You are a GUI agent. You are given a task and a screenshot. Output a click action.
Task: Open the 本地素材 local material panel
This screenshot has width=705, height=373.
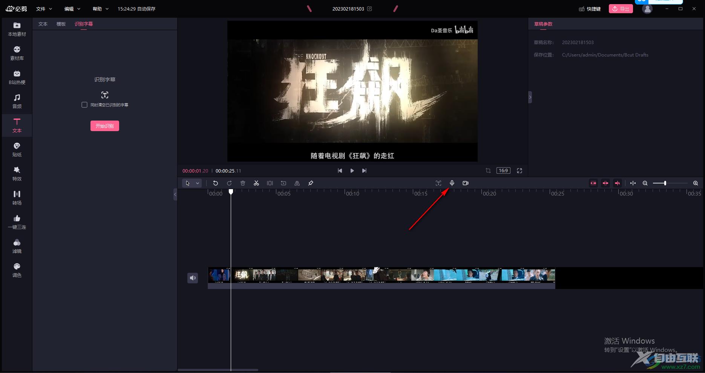coord(17,29)
